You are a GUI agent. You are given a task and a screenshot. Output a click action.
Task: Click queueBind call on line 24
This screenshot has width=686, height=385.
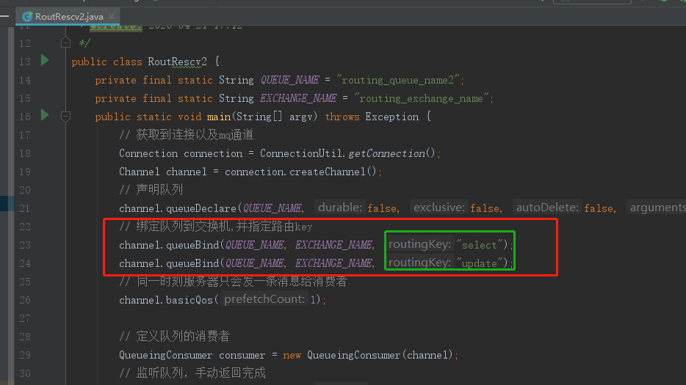pyautogui.click(x=192, y=263)
